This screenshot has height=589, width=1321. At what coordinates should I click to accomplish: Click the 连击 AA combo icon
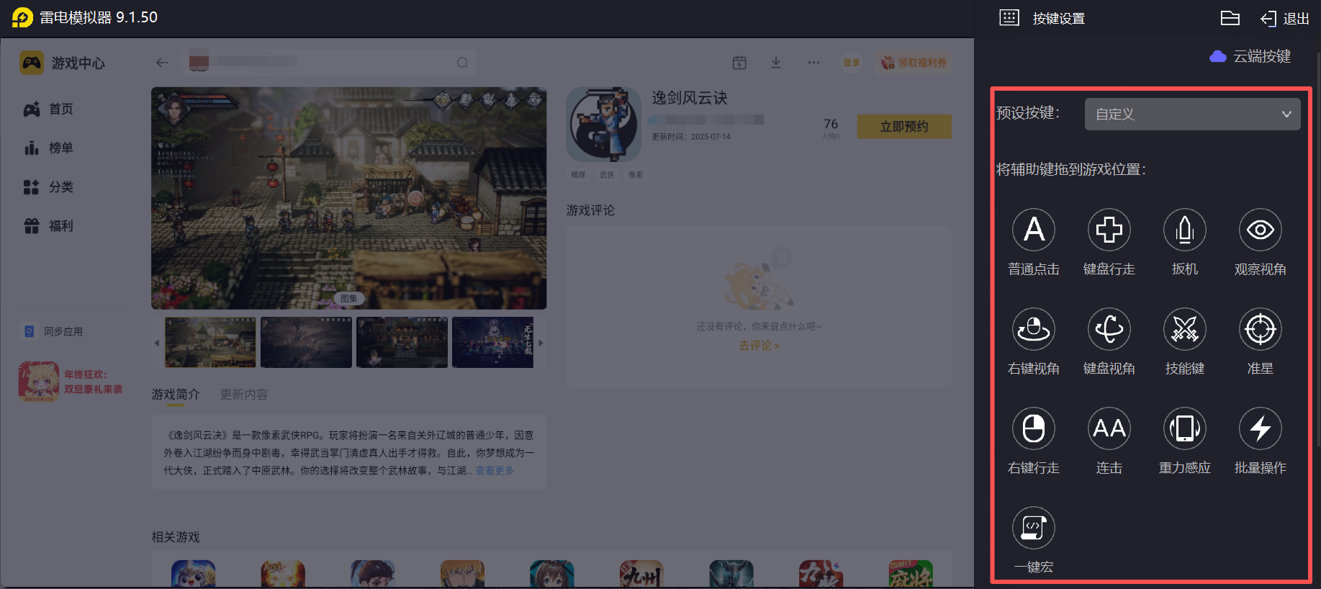coord(1109,428)
